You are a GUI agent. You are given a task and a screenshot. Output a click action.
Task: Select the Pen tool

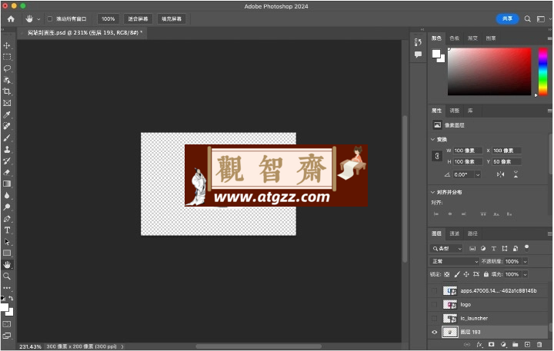click(x=7, y=219)
